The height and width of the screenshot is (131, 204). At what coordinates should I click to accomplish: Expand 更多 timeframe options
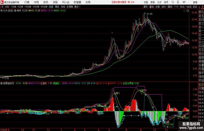[77, 7]
